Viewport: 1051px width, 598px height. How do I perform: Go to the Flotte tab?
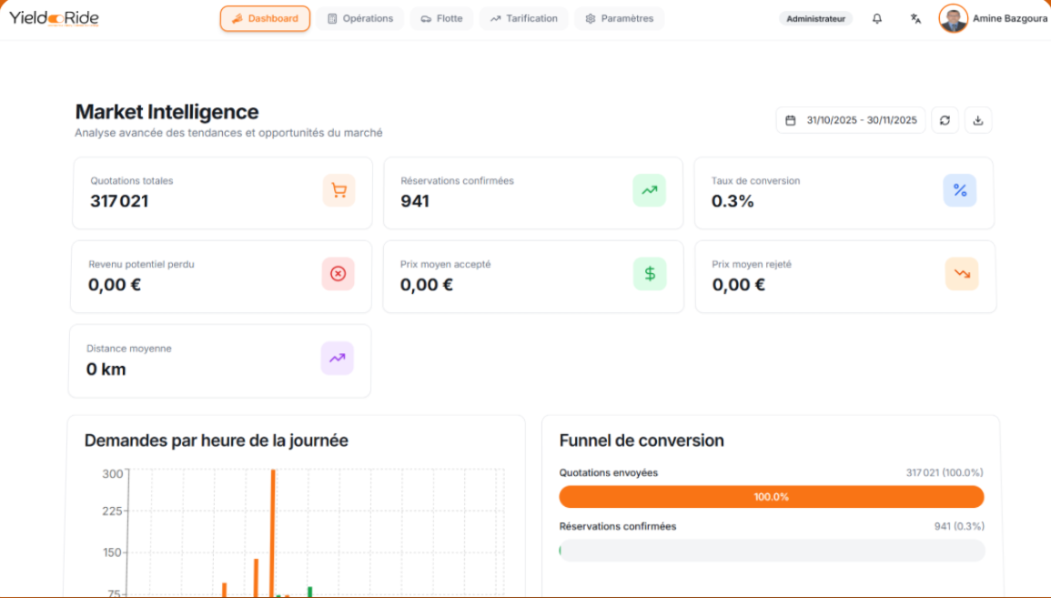[441, 18]
